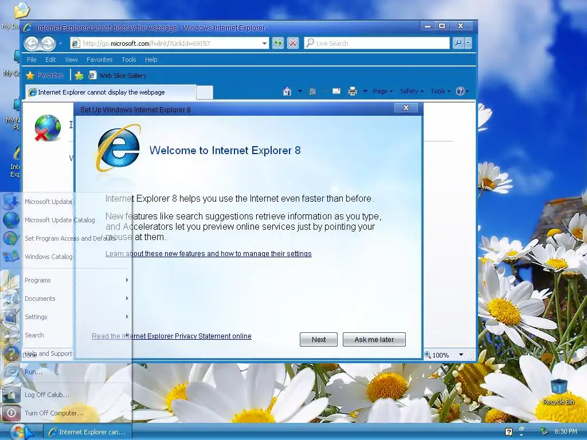Open the My Documents folder icon on desktop
The image size is (587, 440).
pyautogui.click(x=21, y=10)
